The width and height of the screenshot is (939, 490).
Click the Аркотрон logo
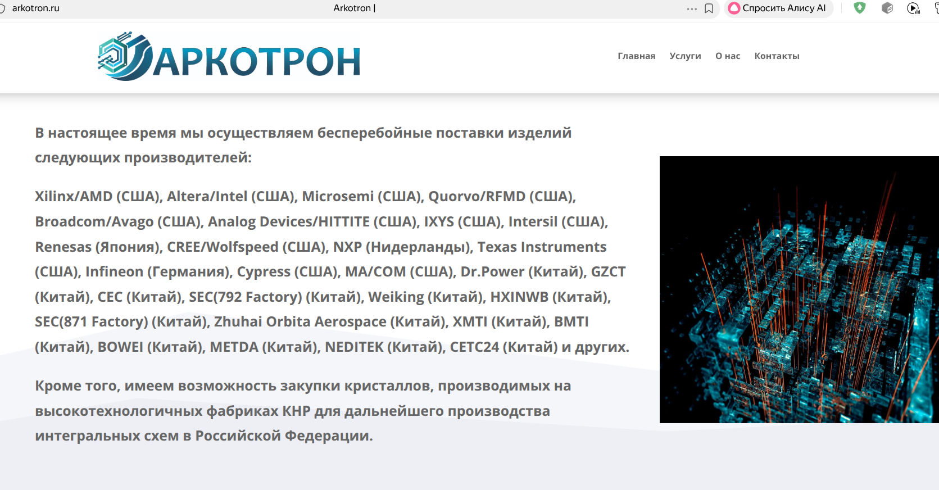229,57
